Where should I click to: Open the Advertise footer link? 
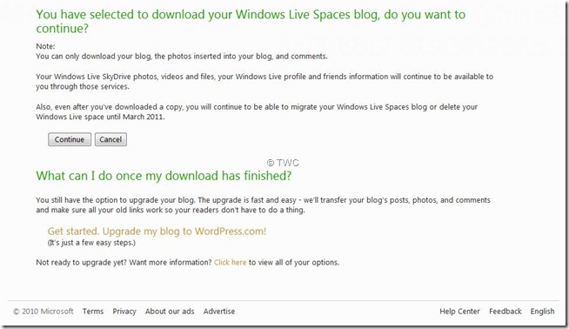click(x=219, y=312)
